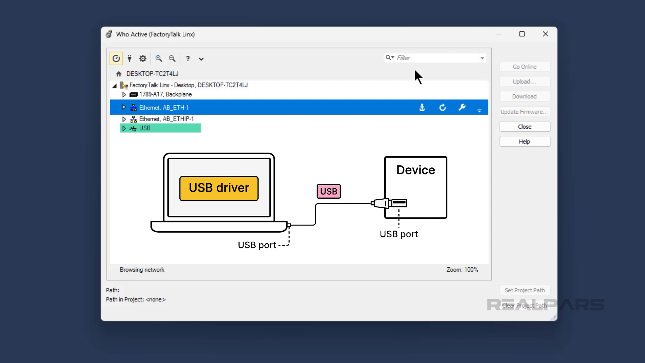
Task: Open the gear settings icon
Action: pos(143,58)
